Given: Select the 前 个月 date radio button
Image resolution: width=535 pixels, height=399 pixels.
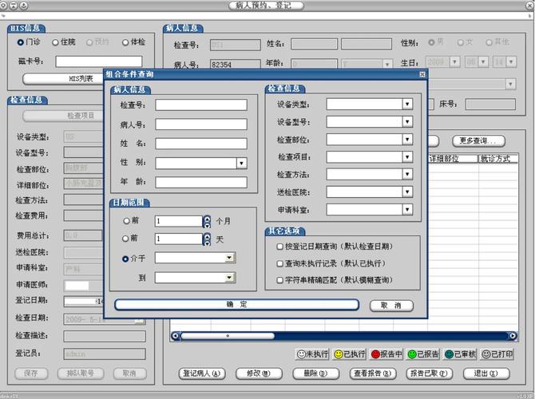Looking at the screenshot, I should tap(126, 221).
